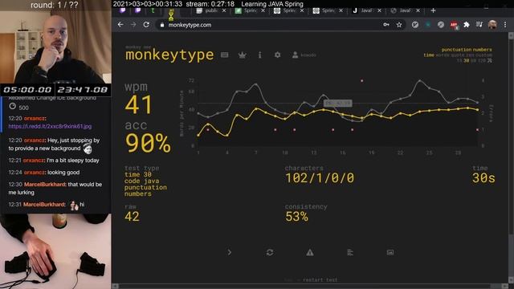
Task: Save result screenshot with image icon
Action: pyautogui.click(x=390, y=252)
